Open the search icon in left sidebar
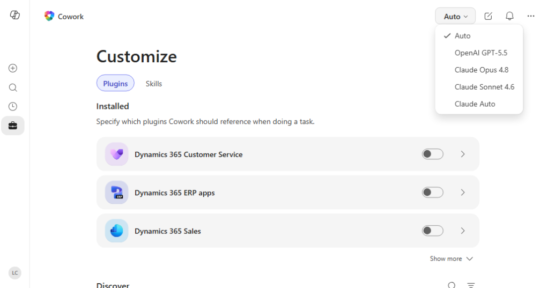 tap(13, 87)
